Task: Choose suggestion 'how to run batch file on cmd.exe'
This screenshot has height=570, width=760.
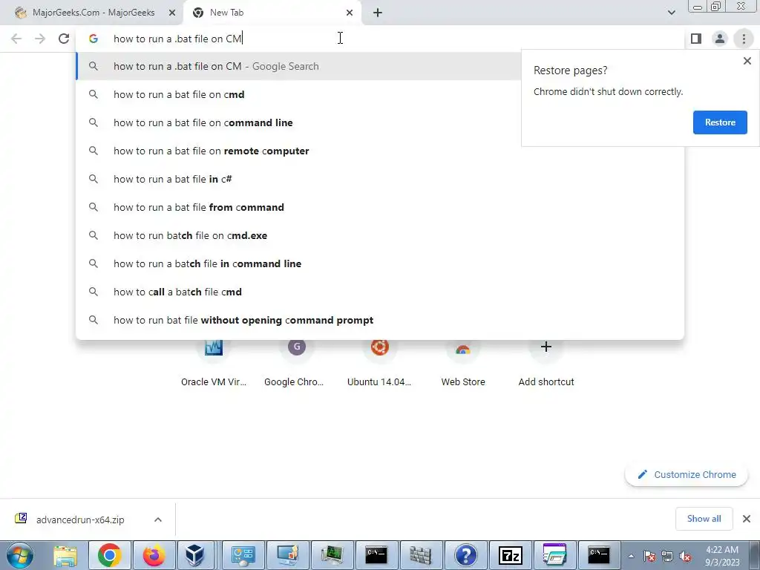Action: click(380, 235)
